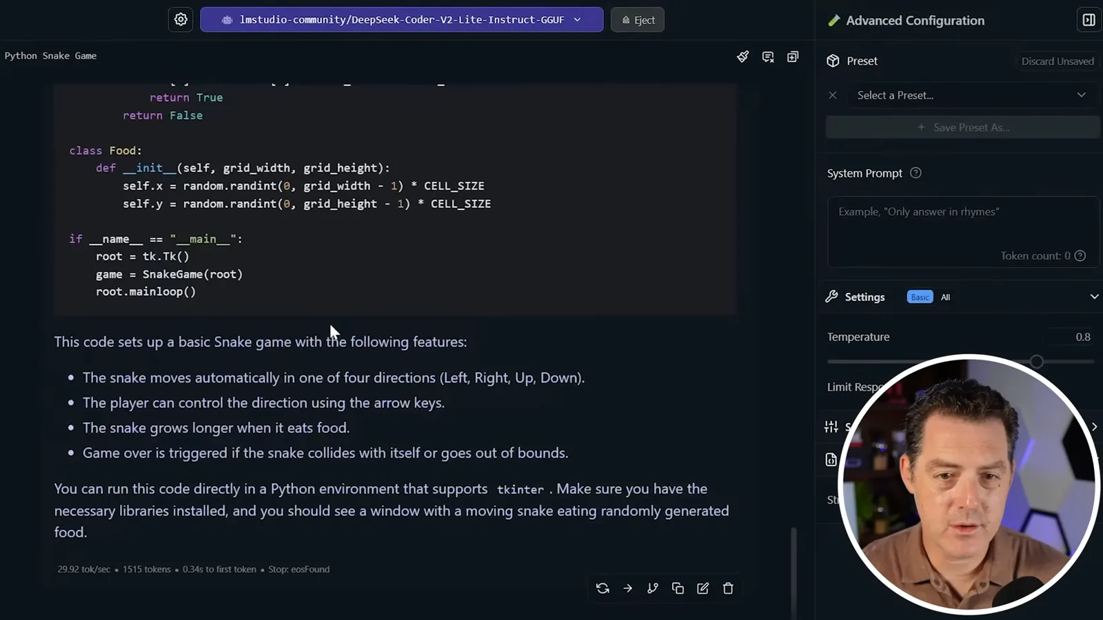This screenshot has height=620, width=1103.
Task: Switch settings view to All
Action: [x=945, y=297]
